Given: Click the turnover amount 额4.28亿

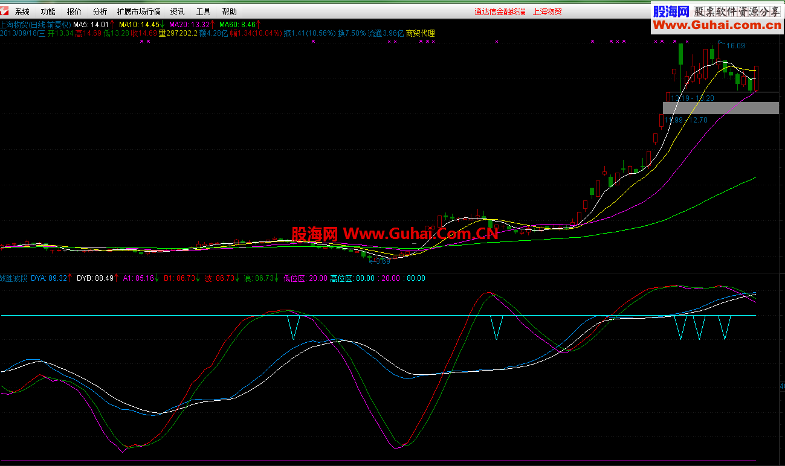Looking at the screenshot, I should click(213, 34).
